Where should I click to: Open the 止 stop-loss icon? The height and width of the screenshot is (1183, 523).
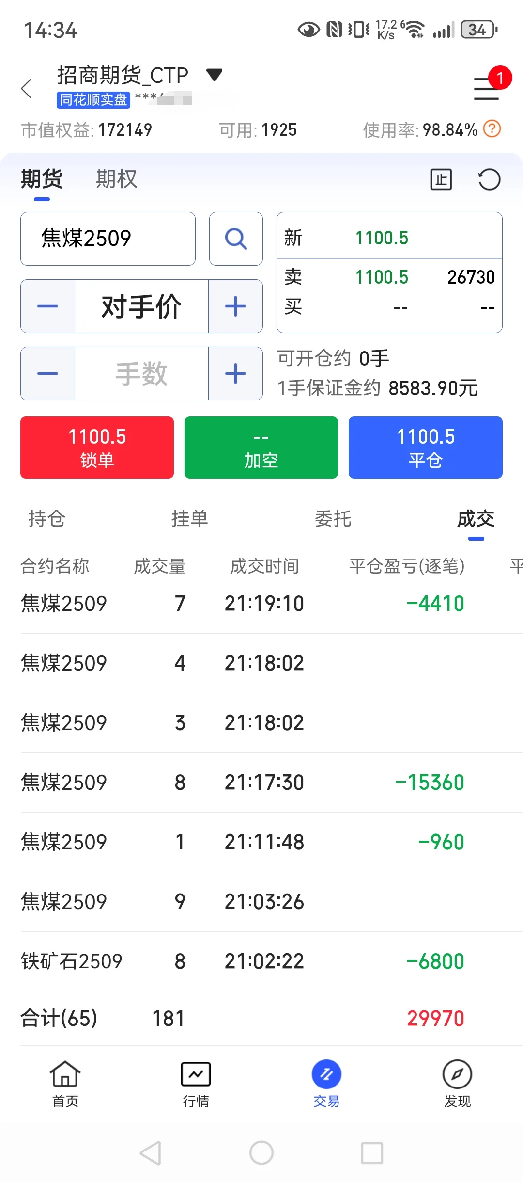tap(441, 179)
